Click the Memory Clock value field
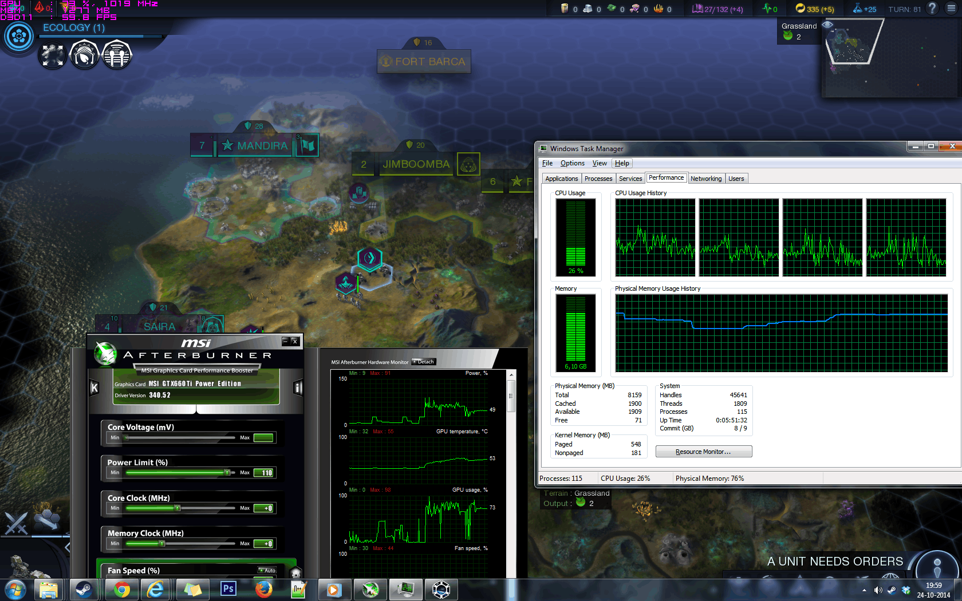 pyautogui.click(x=263, y=544)
